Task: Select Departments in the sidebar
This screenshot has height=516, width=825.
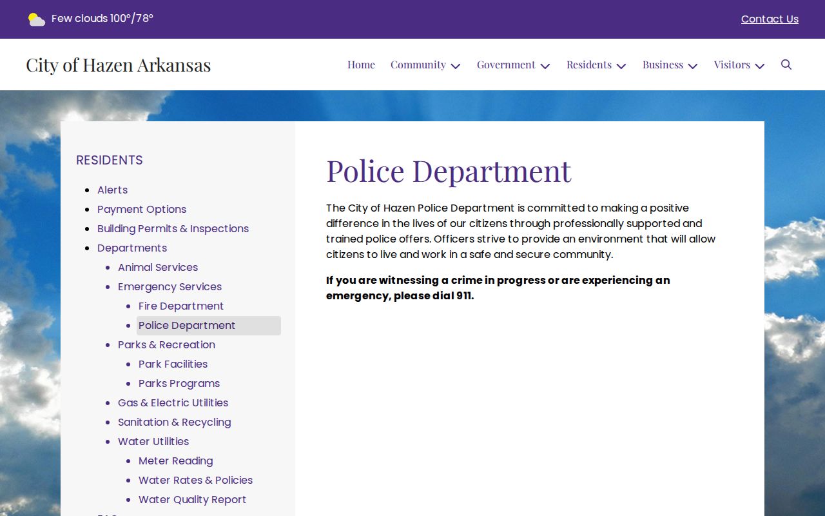Action: pos(132,248)
